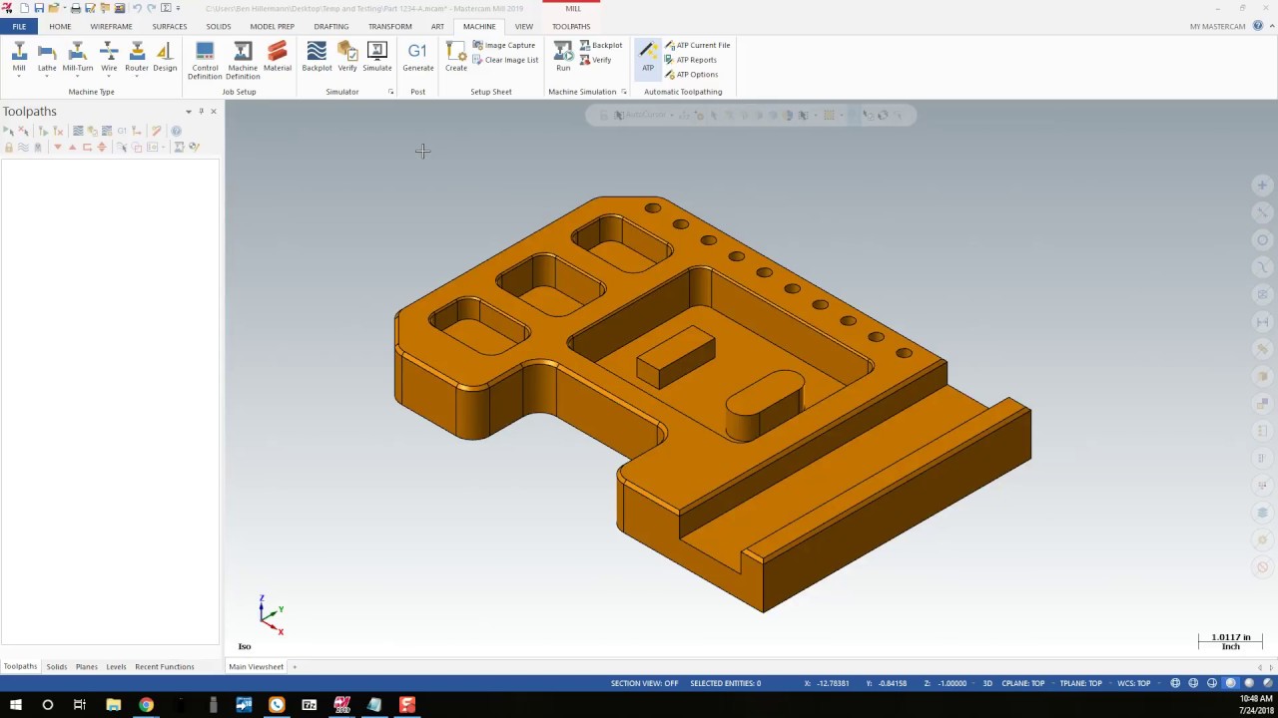
Task: Open CPLANE: TOP selector
Action: tap(1022, 683)
